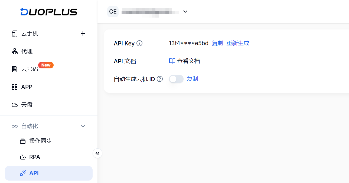The width and height of the screenshot is (349, 183).
Task: Click the automation infinity icon
Action: tap(15, 126)
